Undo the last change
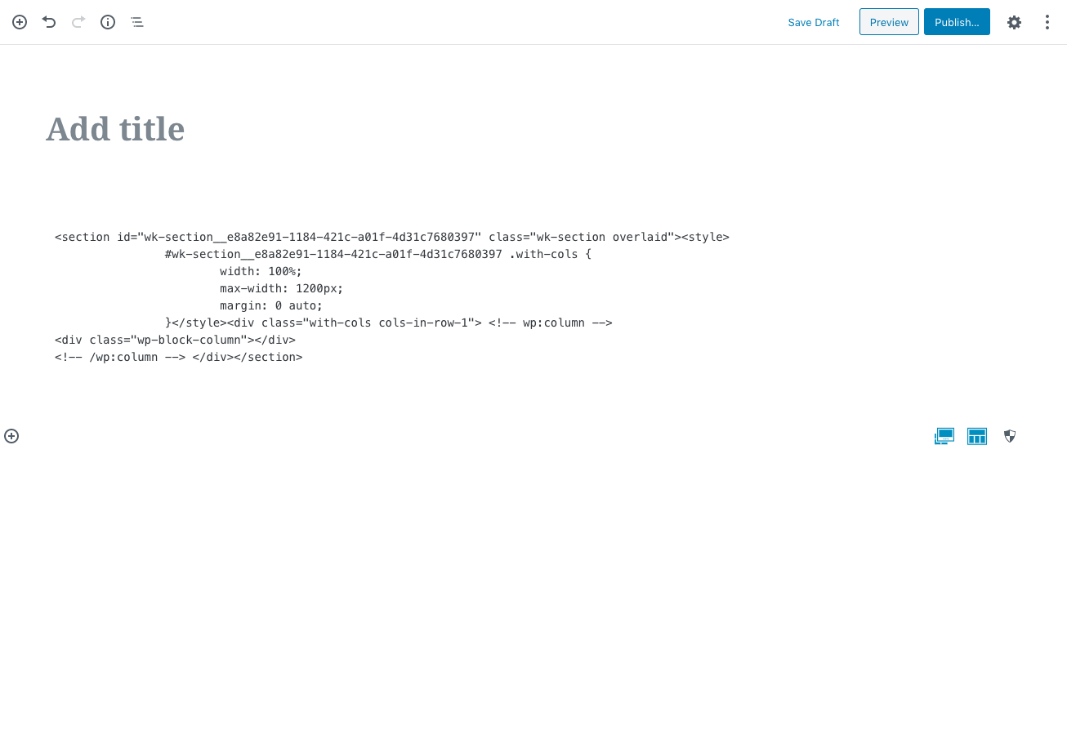The image size is (1067, 739). click(49, 22)
